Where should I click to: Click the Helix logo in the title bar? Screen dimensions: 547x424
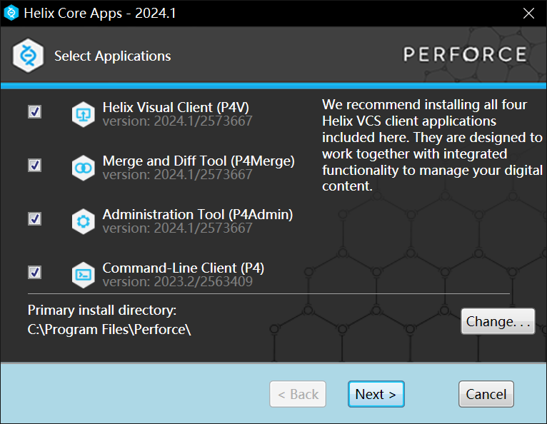(x=11, y=13)
